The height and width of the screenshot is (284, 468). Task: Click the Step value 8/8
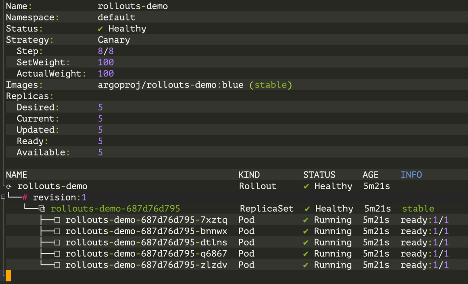106,51
